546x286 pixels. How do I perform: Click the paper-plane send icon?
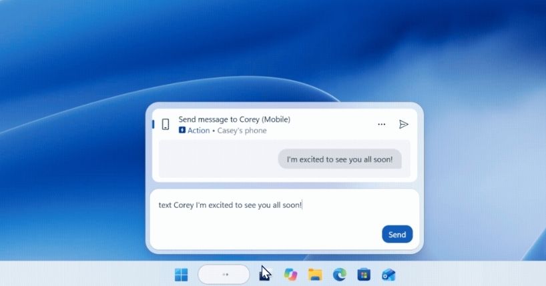click(x=403, y=124)
